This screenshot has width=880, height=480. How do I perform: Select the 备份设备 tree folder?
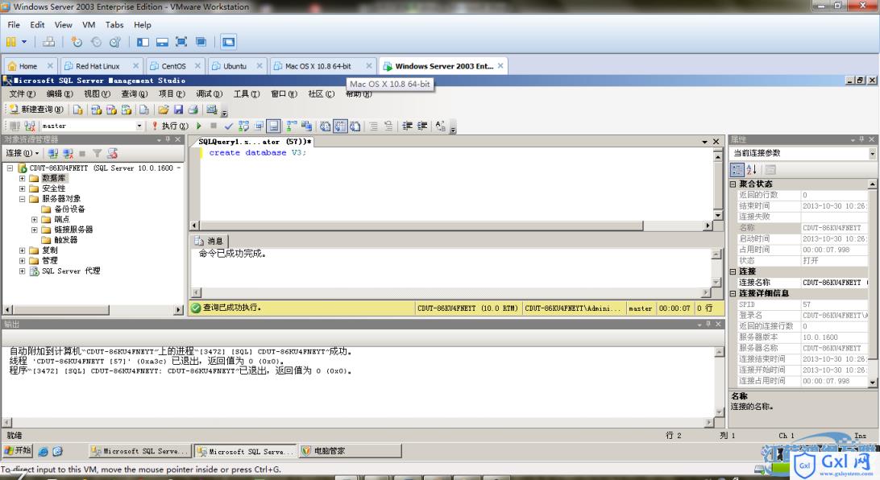(64, 209)
